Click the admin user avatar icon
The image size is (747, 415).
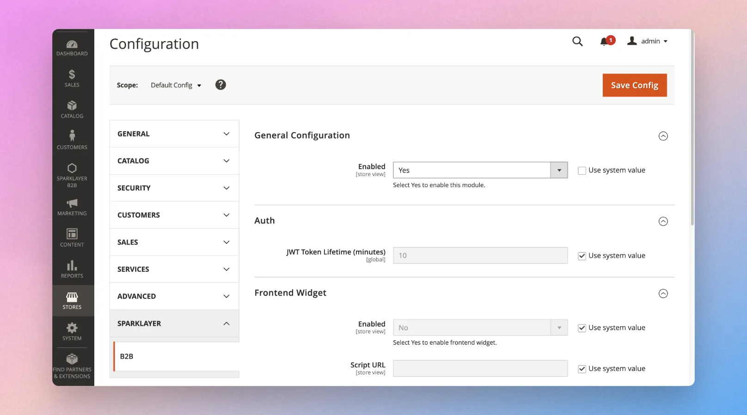[x=632, y=41]
